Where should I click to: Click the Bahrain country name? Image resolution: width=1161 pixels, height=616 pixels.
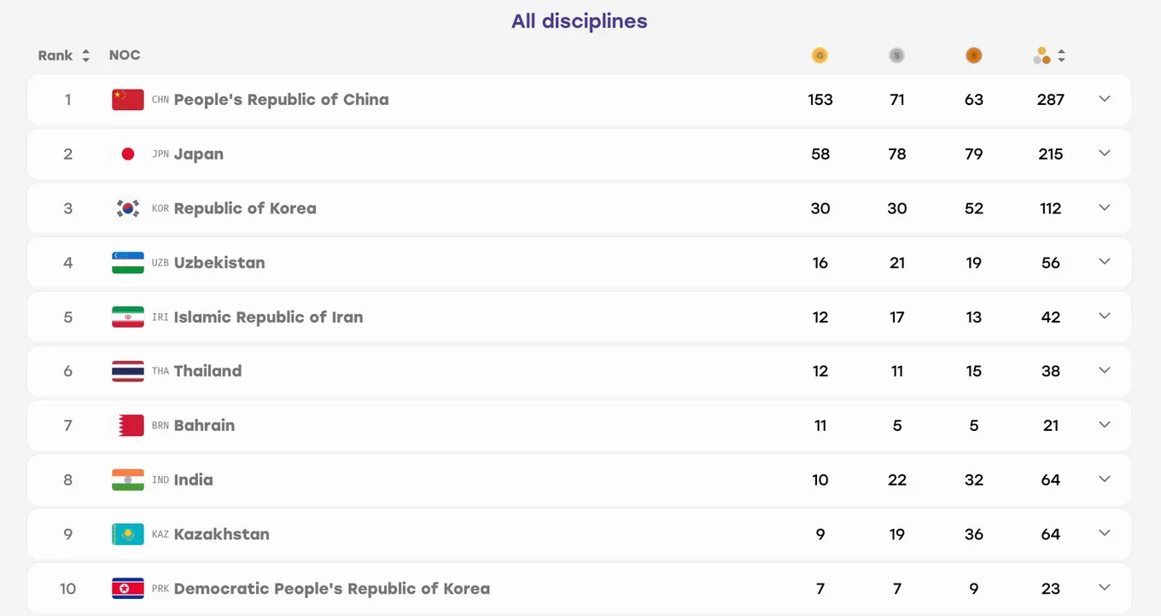[204, 426]
